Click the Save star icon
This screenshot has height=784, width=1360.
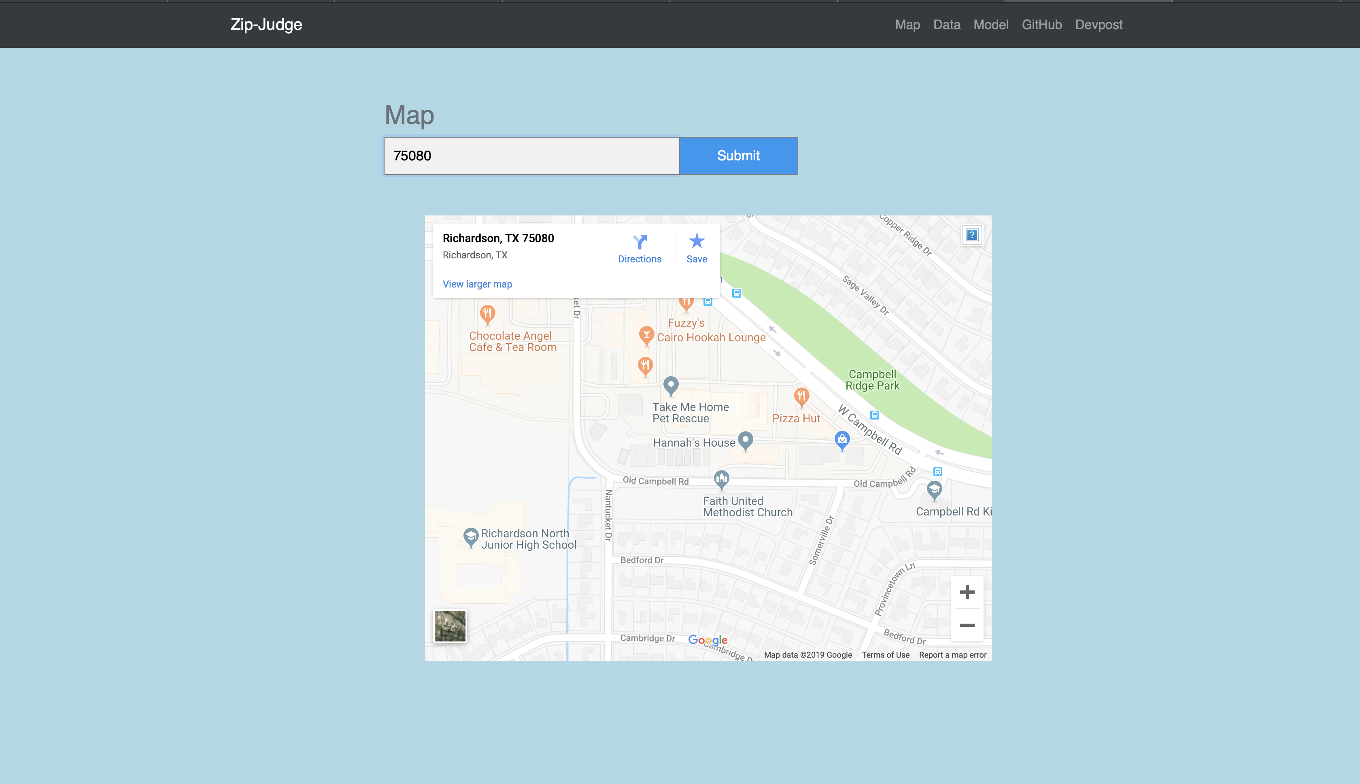(697, 241)
